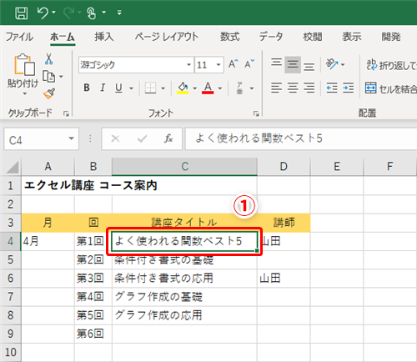This screenshot has height=362, width=417.
Task: Click the Format Painter brush icon
Action: 49,93
